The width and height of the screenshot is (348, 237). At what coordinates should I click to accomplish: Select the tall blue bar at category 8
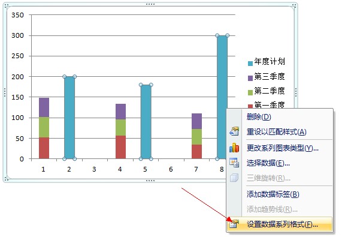click(222, 97)
